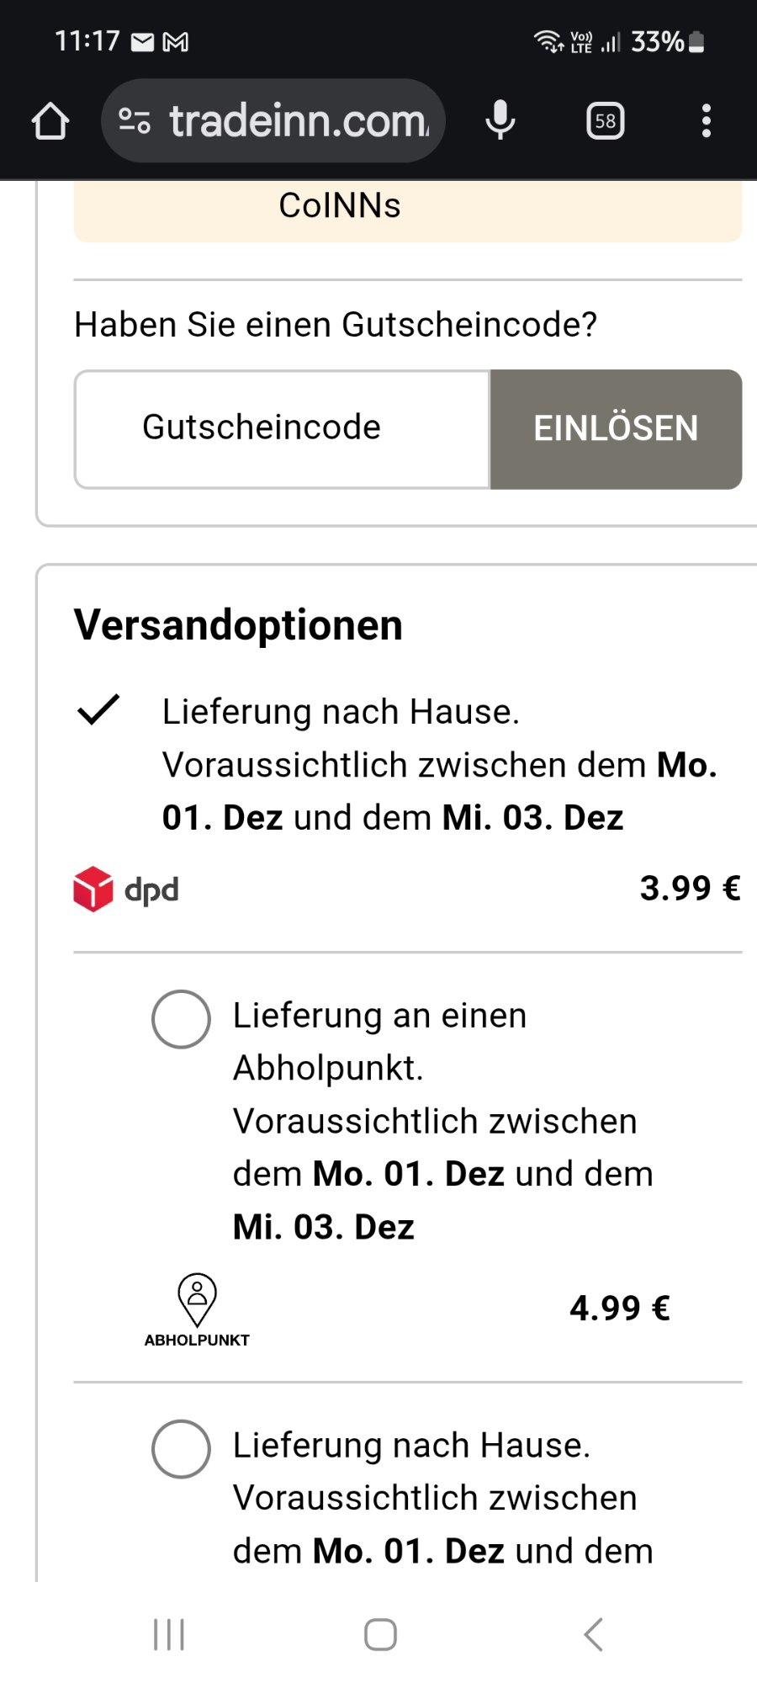Select the Abholpunkt delivery radio button
This screenshot has height=1683, width=757.
click(181, 1019)
